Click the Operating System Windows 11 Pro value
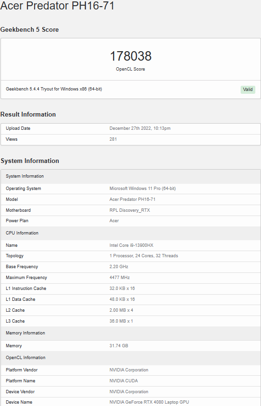The image size is (261, 406). [x=143, y=189]
